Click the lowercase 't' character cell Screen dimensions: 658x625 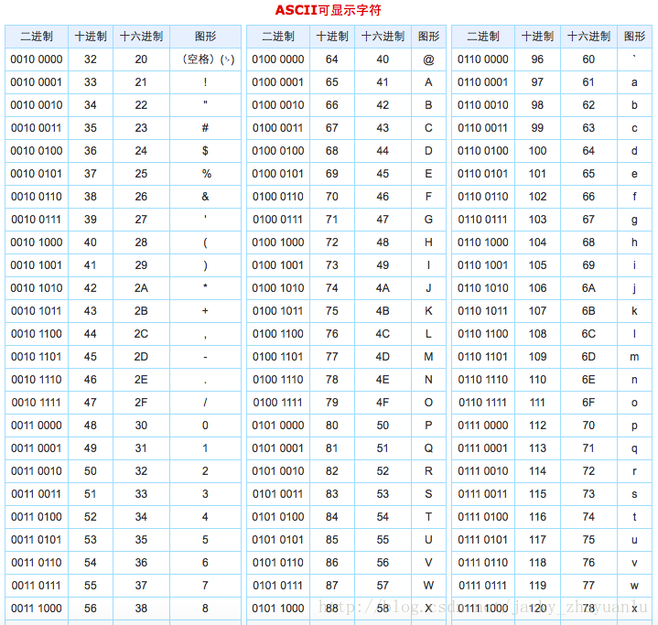634,517
